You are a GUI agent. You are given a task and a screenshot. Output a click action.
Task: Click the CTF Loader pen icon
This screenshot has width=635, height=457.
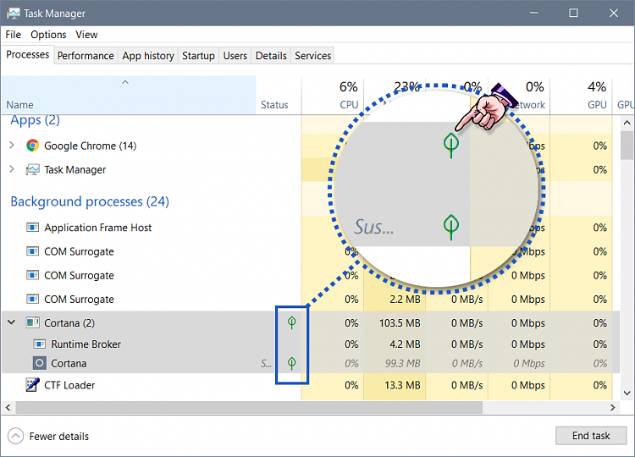click(x=33, y=385)
